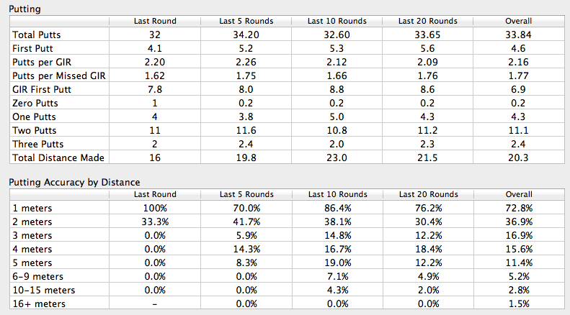
Task: Select the Overall column header in Putting table
Action: [518, 21]
